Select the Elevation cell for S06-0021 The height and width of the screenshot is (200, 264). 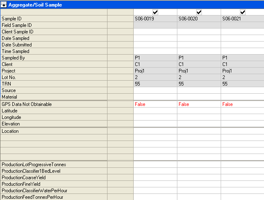(242, 124)
